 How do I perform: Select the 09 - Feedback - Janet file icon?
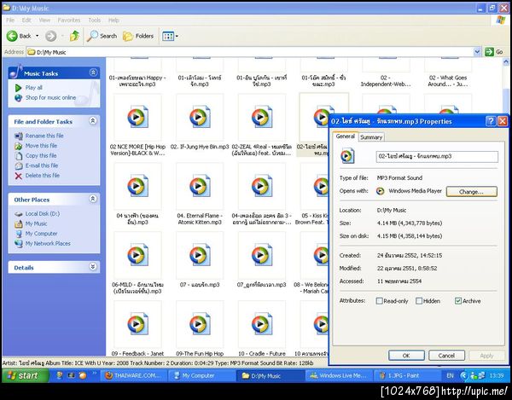(137, 323)
